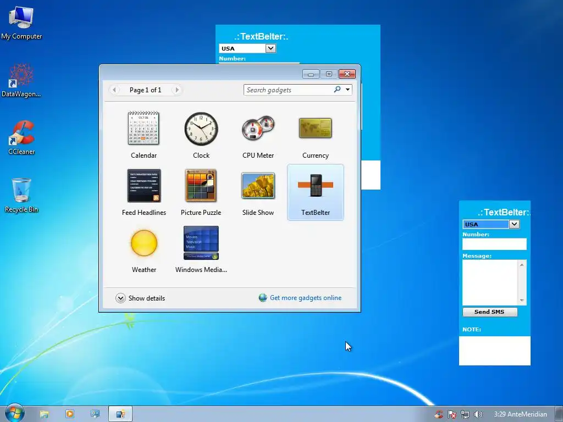This screenshot has width=563, height=422.
Task: Select the Weather sun gadget icon
Action: pyautogui.click(x=144, y=243)
